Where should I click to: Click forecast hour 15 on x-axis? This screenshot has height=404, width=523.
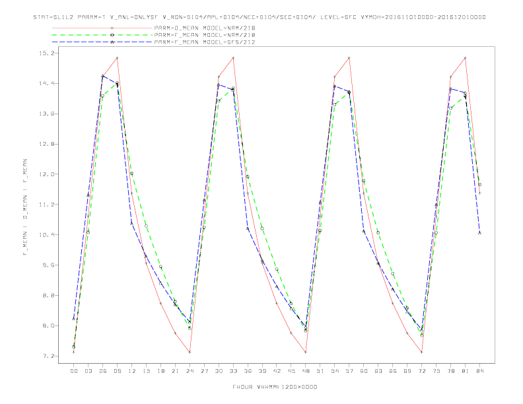click(x=146, y=371)
